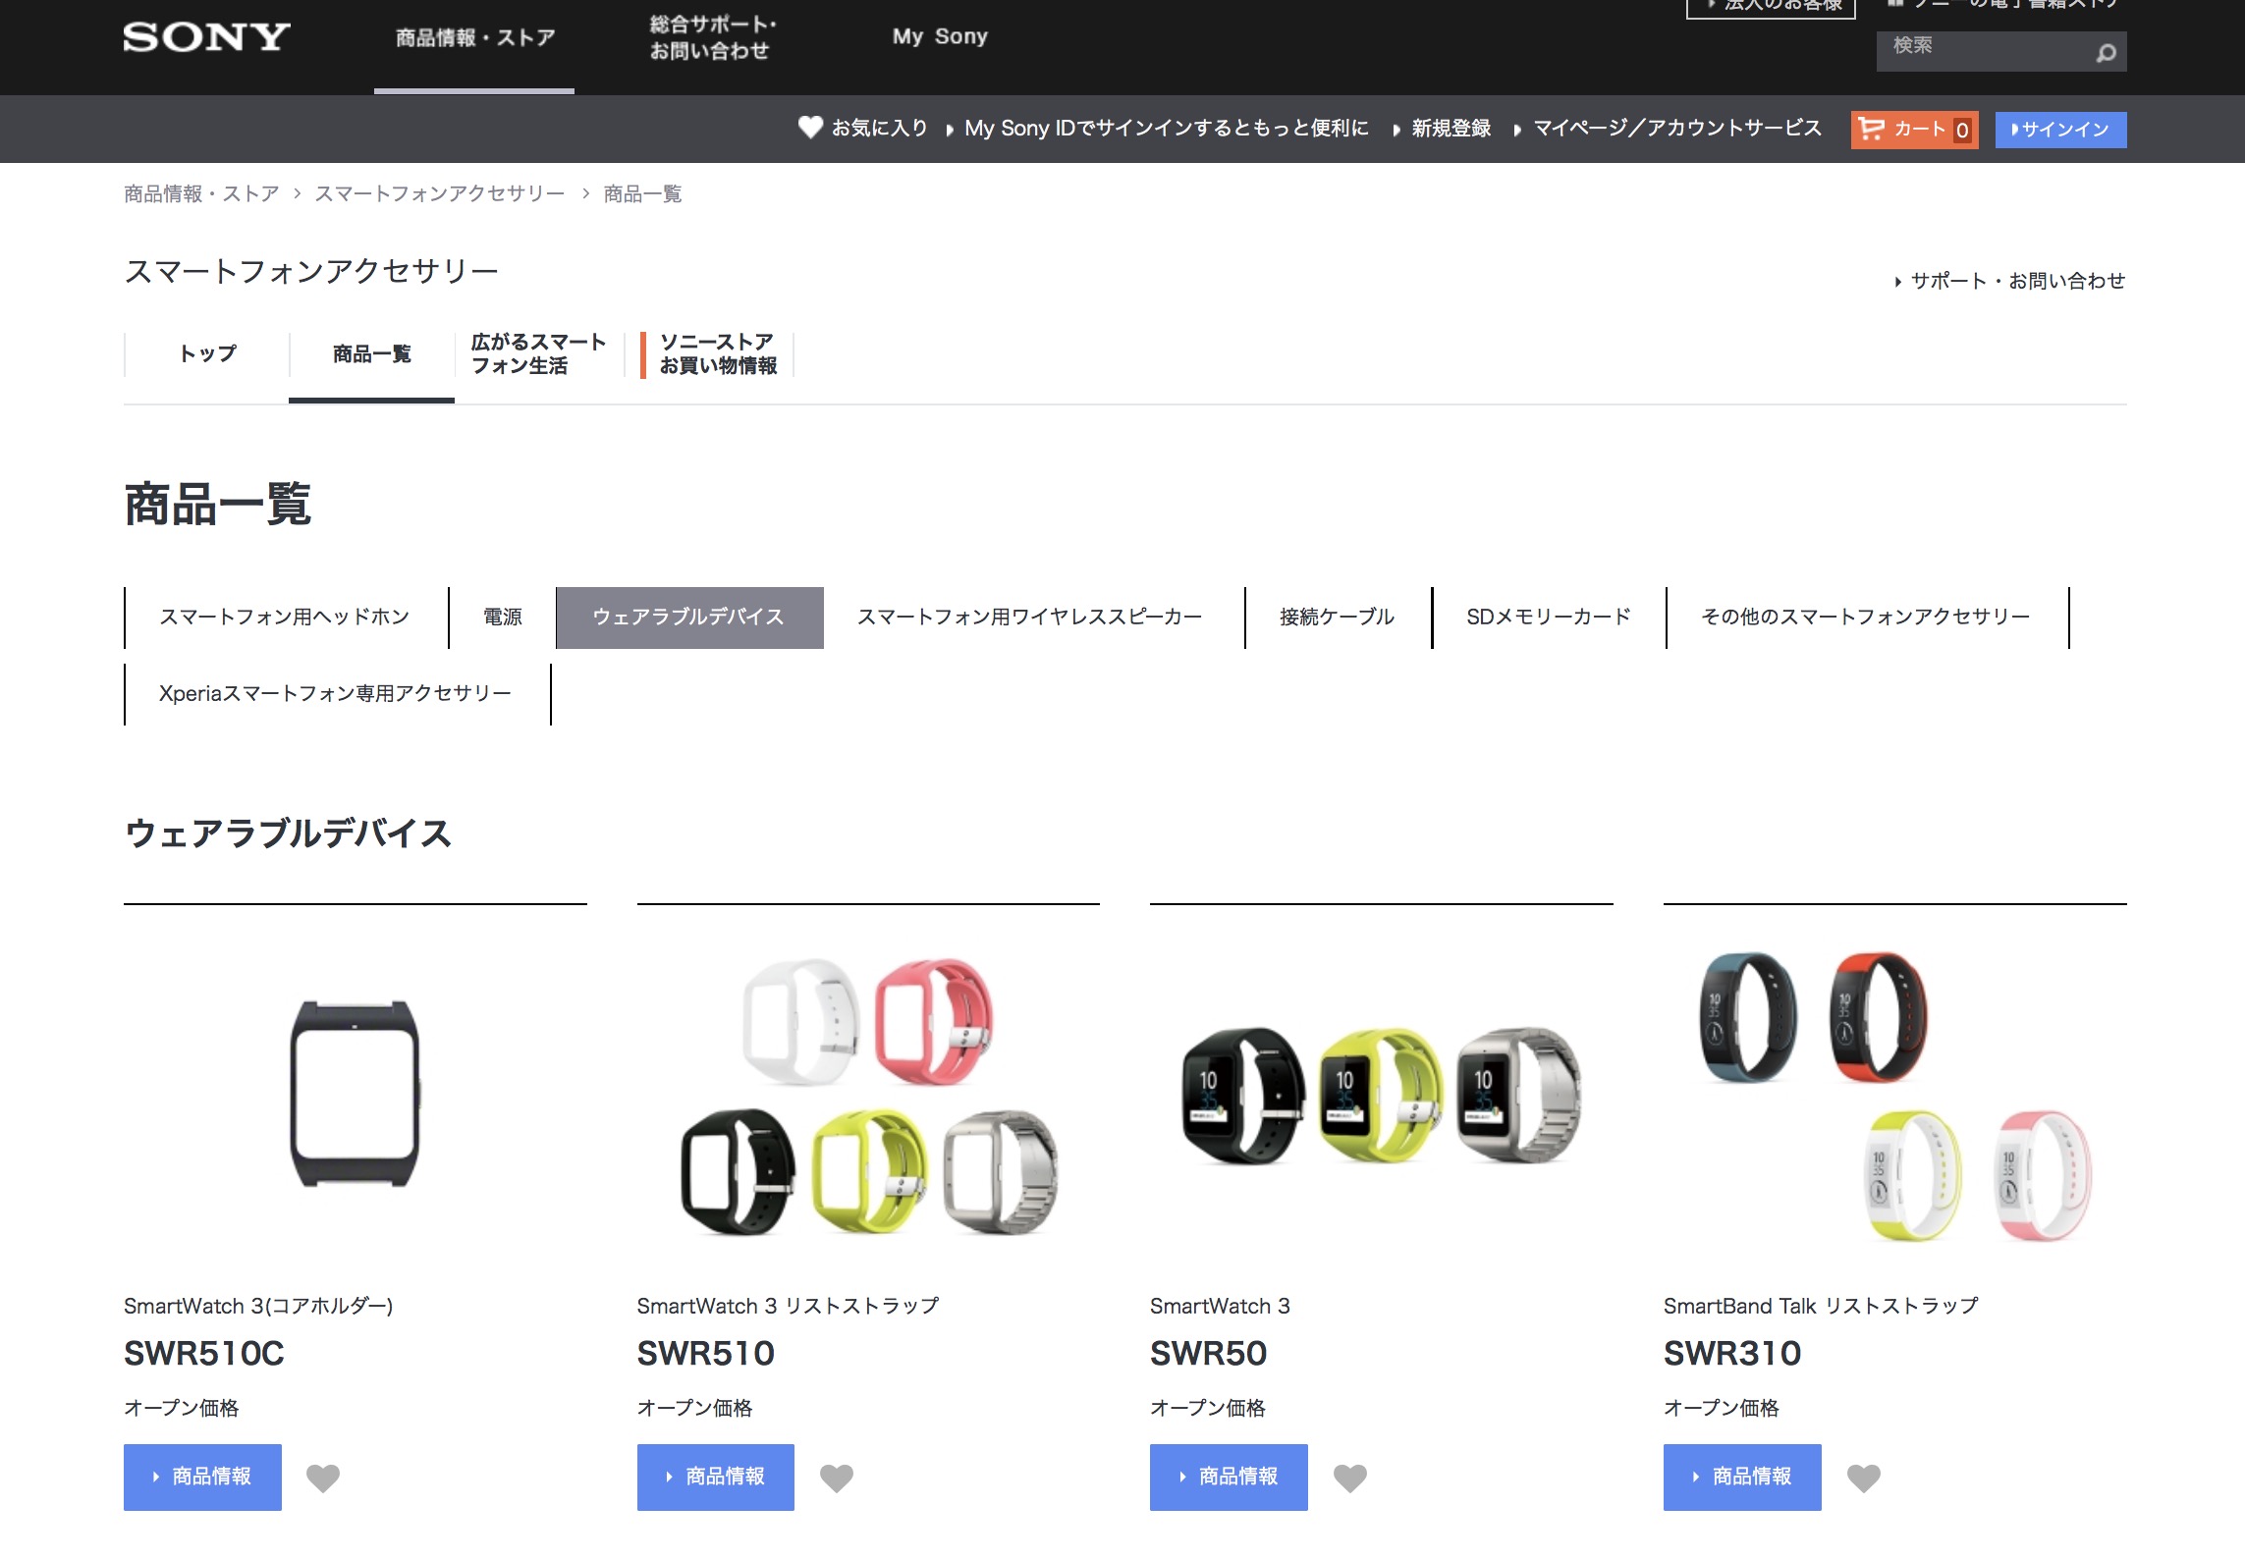Click the SWR510C model name
The width and height of the screenshot is (2245, 1559).
[204, 1354]
